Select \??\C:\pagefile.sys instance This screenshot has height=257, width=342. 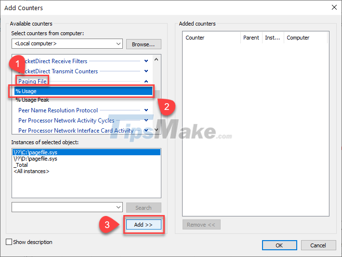coord(86,152)
